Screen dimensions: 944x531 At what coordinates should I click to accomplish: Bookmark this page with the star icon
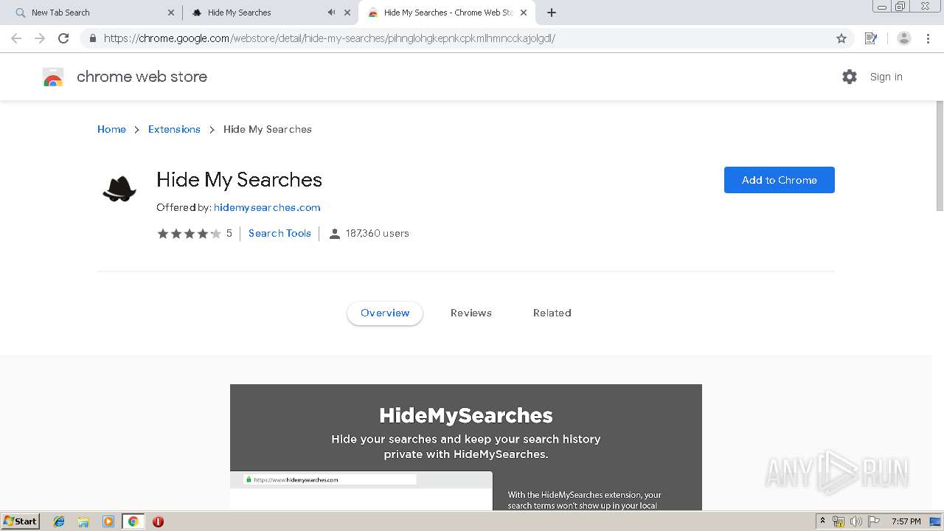tap(841, 38)
